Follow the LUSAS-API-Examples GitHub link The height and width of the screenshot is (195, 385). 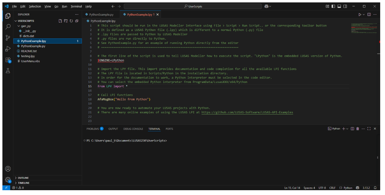coord(247,112)
